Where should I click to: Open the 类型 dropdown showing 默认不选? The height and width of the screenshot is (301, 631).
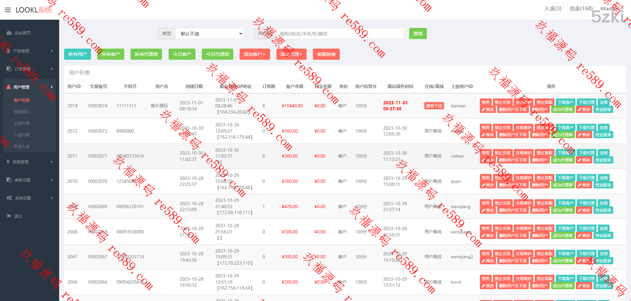pyautogui.click(x=210, y=33)
